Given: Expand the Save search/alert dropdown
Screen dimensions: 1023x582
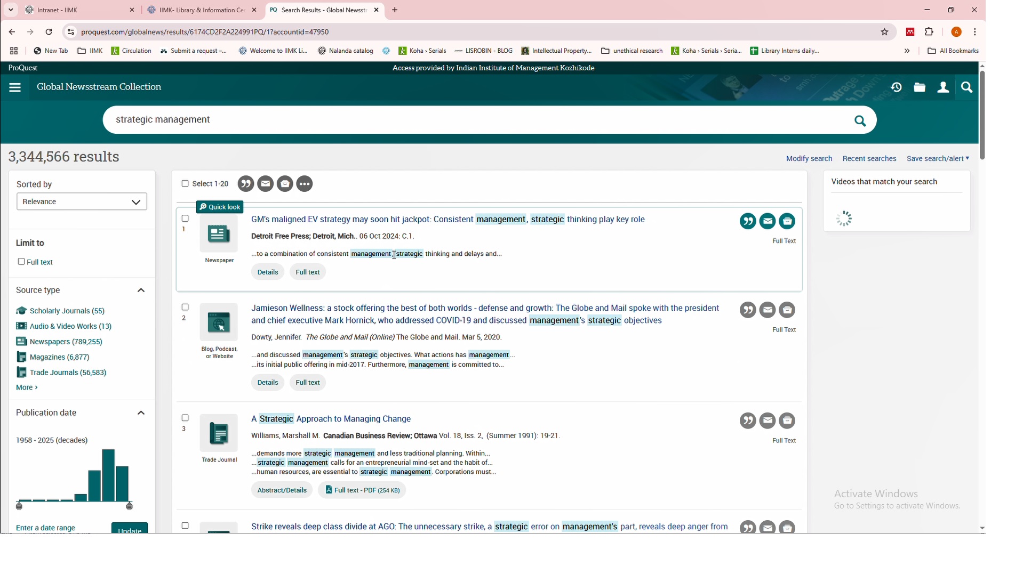Looking at the screenshot, I should coord(938,159).
